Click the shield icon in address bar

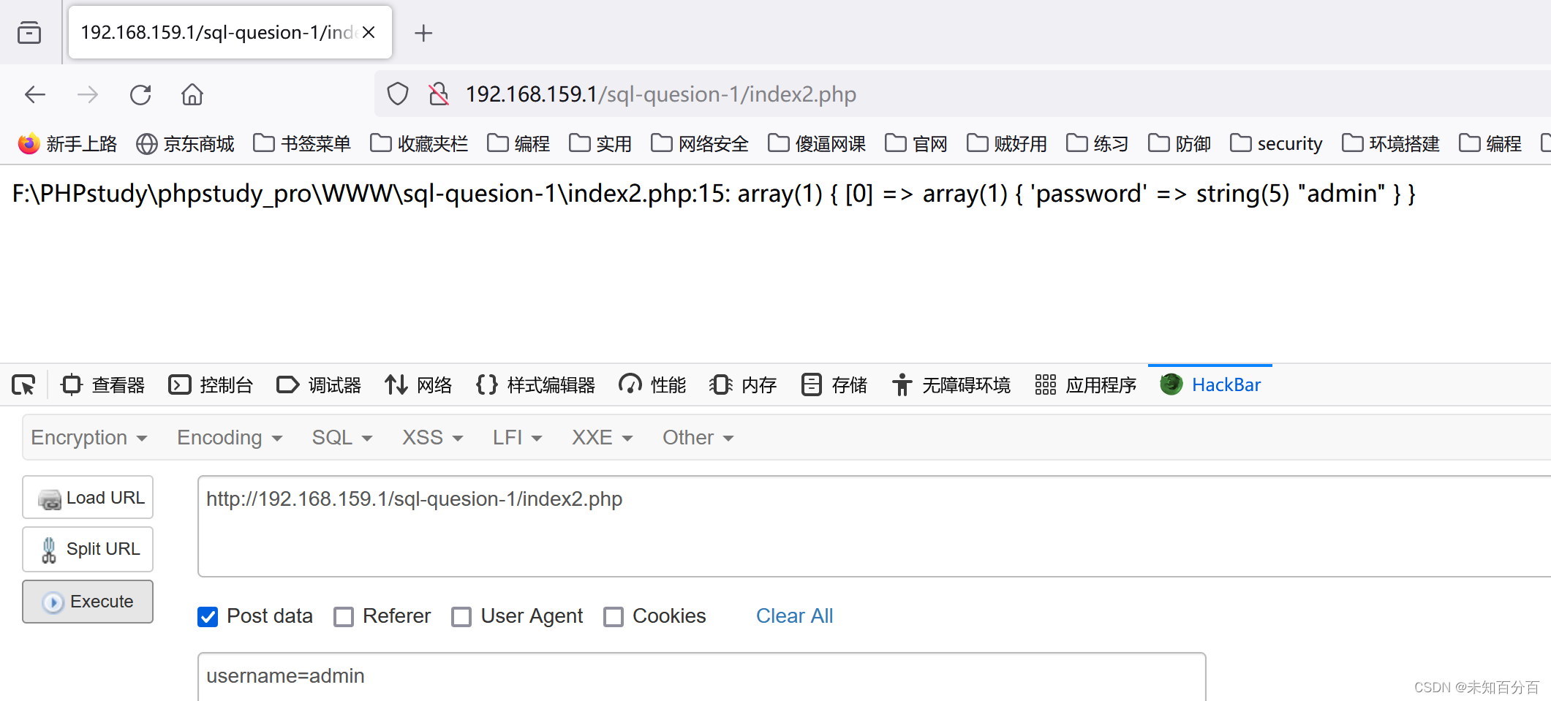[x=397, y=94]
